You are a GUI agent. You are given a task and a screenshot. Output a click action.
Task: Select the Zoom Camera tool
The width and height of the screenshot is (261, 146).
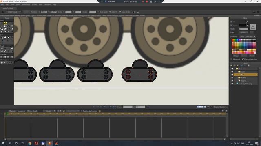coord(5,57)
